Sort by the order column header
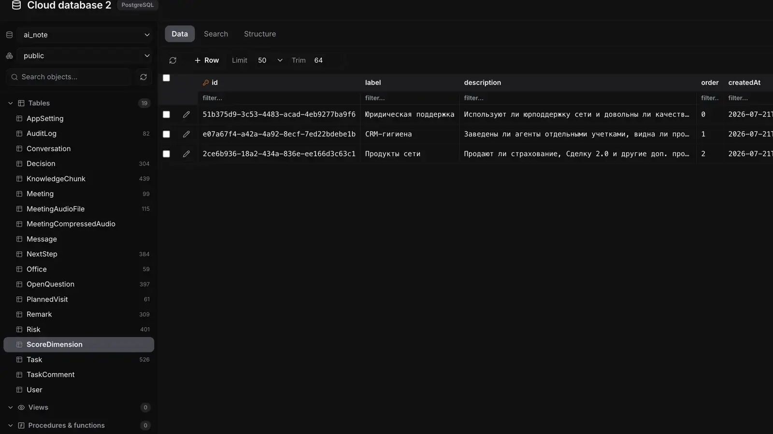 [x=710, y=83]
